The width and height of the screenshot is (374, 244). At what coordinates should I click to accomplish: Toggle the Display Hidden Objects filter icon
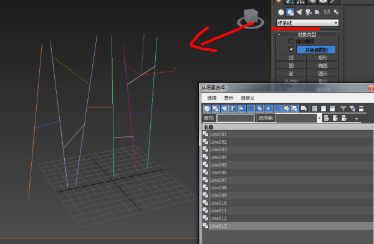click(x=304, y=109)
